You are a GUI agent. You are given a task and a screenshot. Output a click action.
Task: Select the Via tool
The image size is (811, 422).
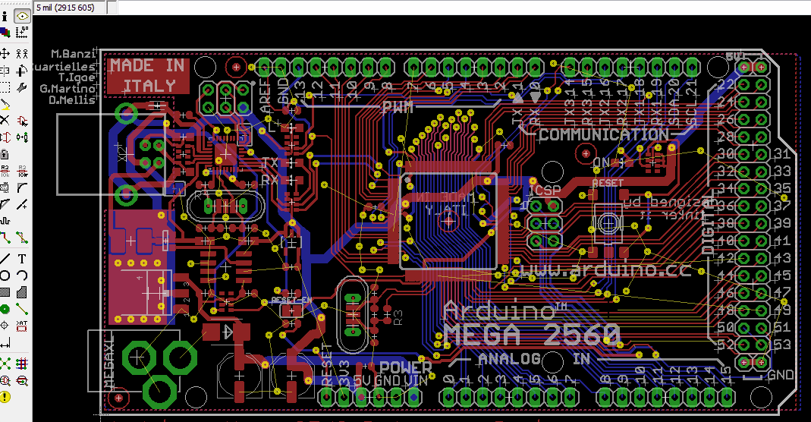(x=5, y=309)
